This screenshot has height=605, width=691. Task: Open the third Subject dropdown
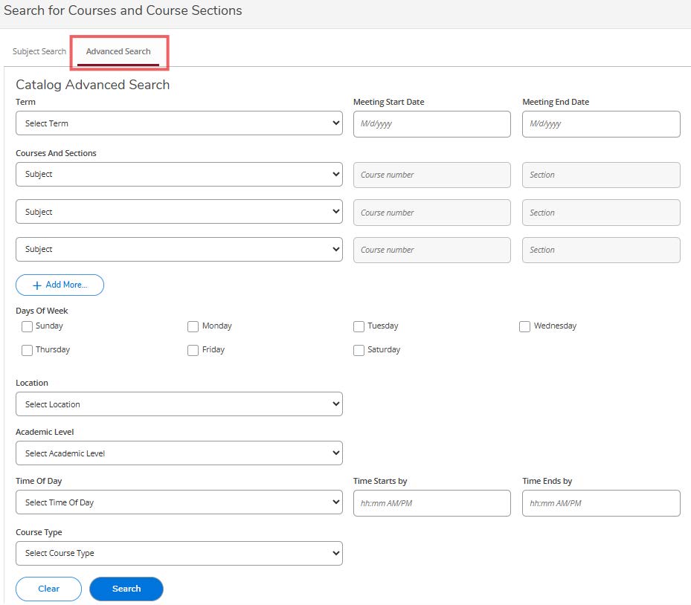[179, 249]
